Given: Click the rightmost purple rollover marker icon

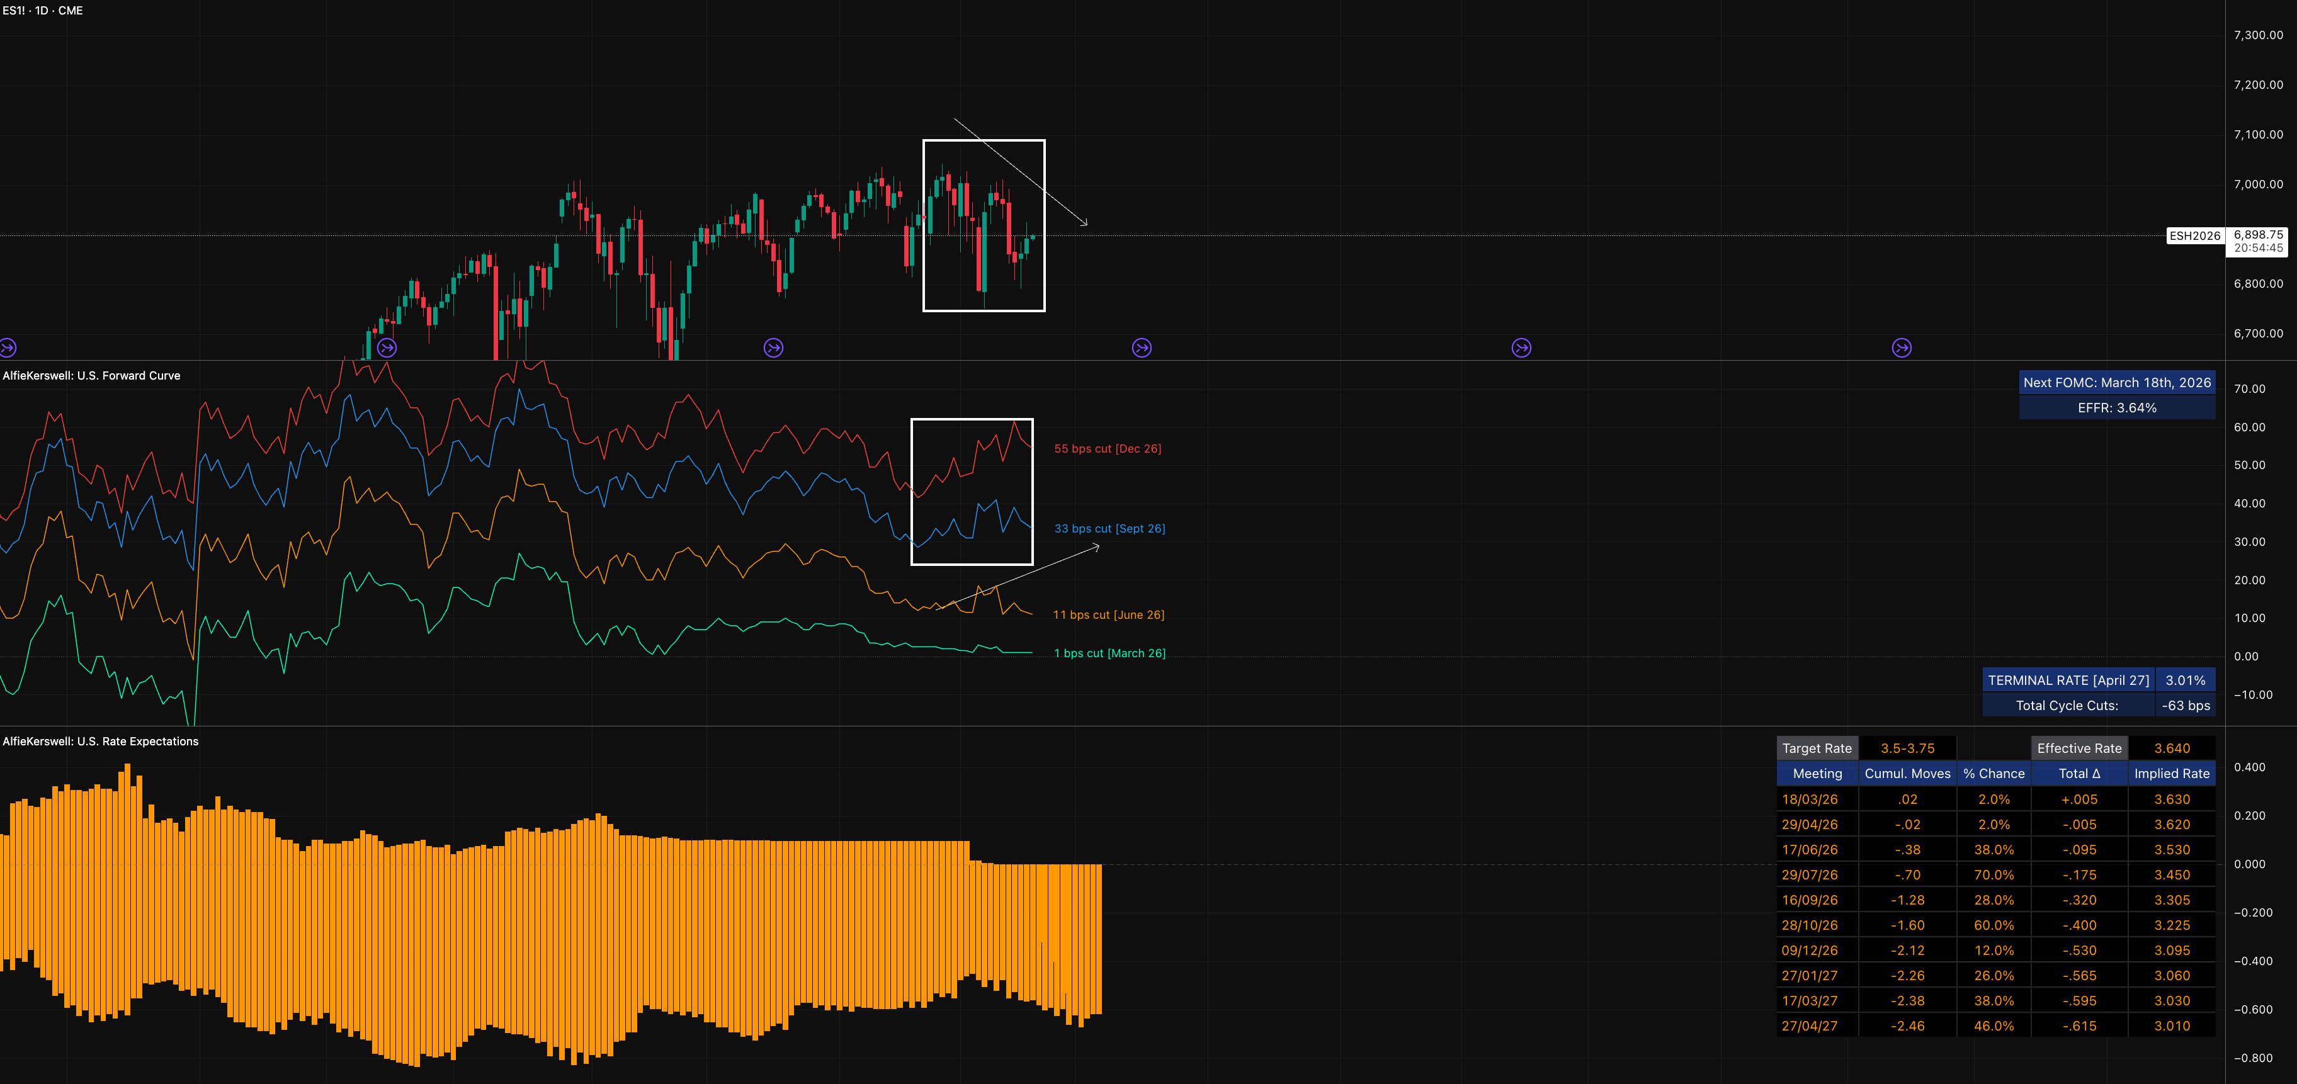Looking at the screenshot, I should (x=1901, y=347).
